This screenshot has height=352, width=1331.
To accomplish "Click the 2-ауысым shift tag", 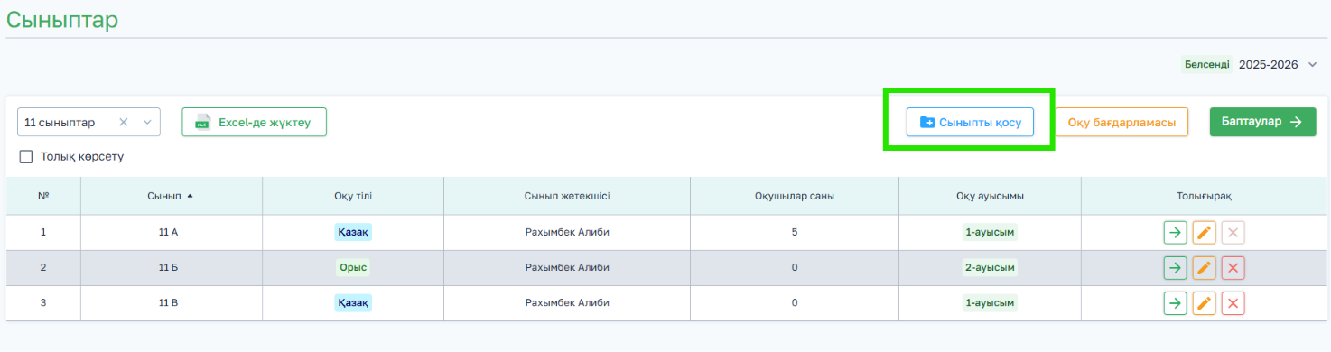I will point(990,267).
